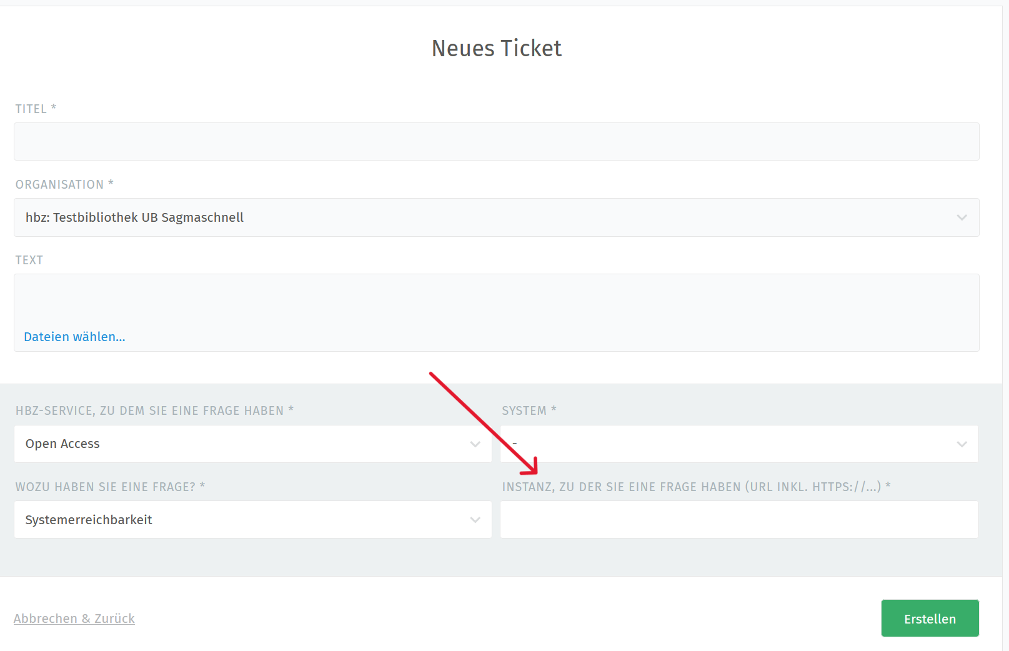1009x651 pixels.
Task: Click the 'Neues Ticket' heading
Action: click(x=497, y=48)
